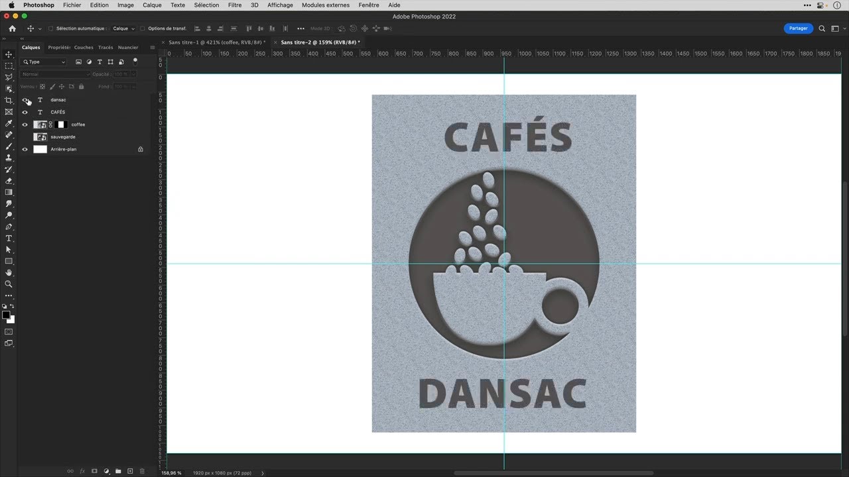Click the Change Screen Mode icon
Image resolution: width=849 pixels, height=477 pixels.
[9, 343]
